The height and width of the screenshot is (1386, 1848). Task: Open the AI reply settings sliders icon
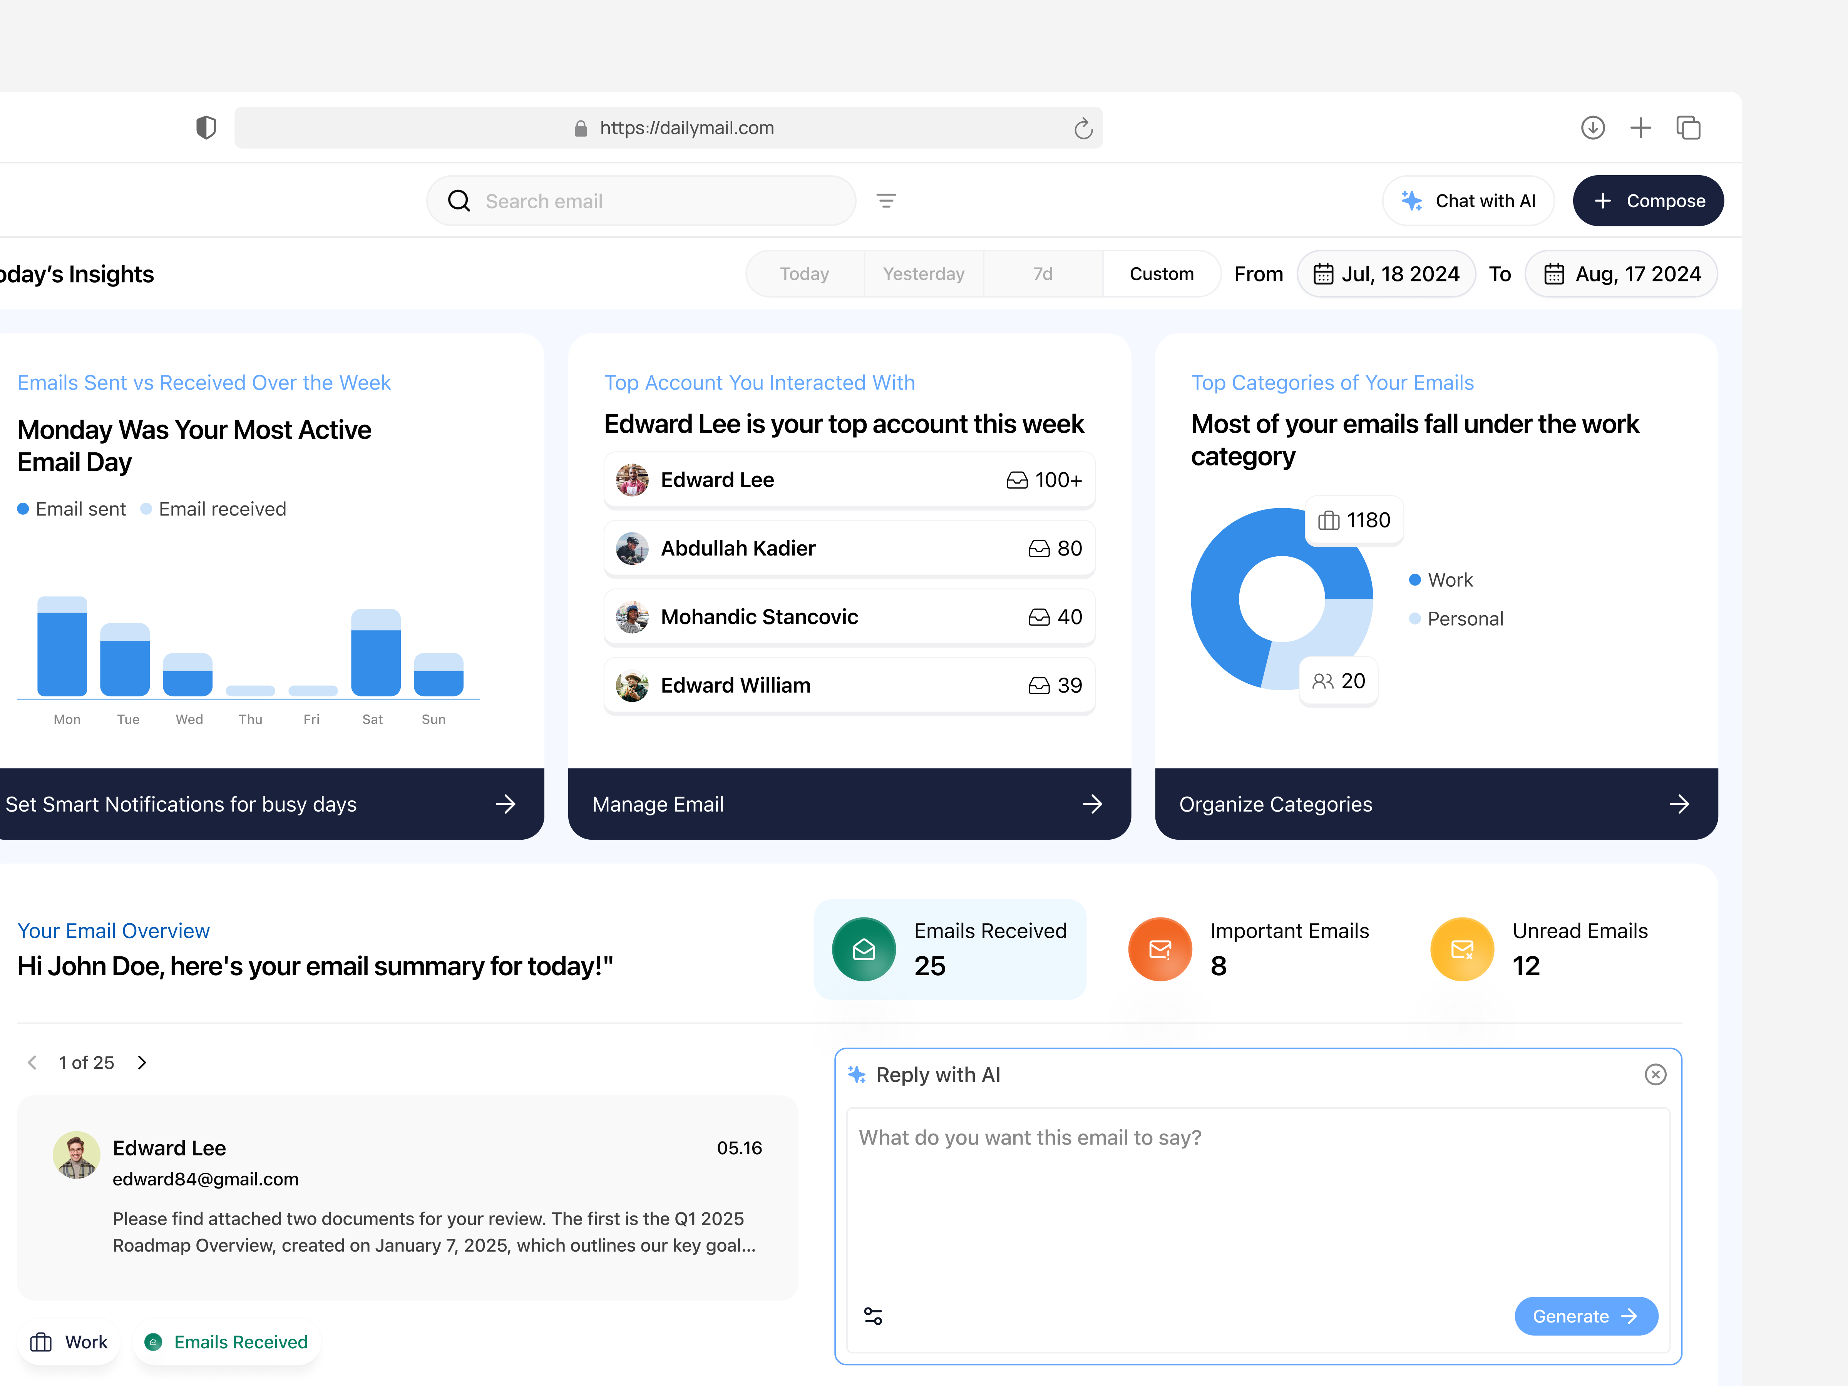coord(874,1315)
